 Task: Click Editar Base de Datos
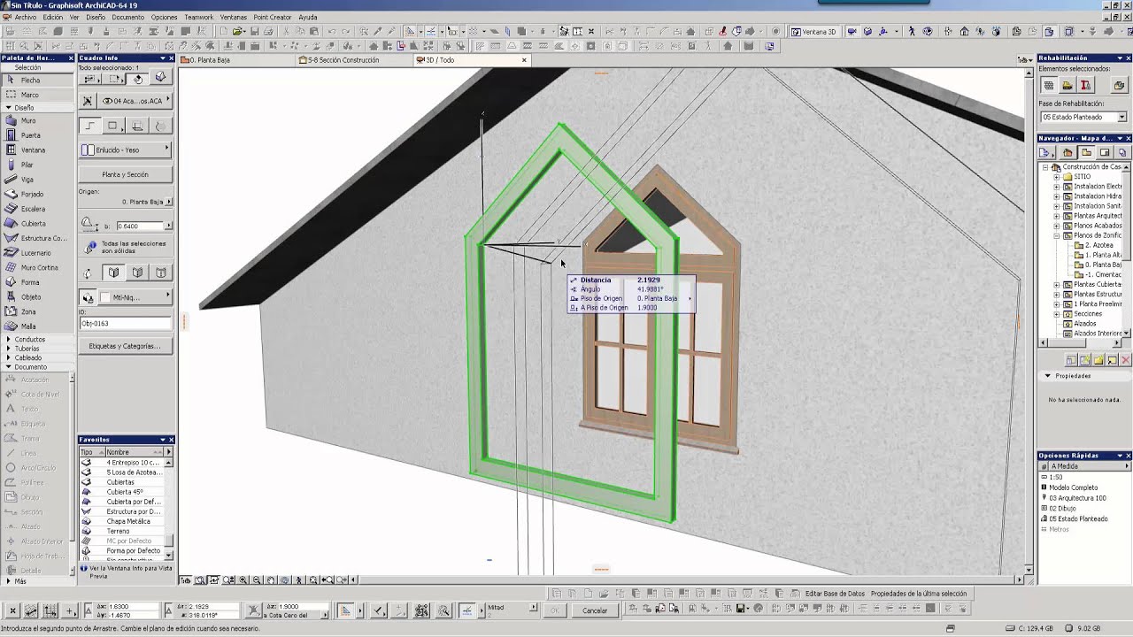(x=835, y=594)
